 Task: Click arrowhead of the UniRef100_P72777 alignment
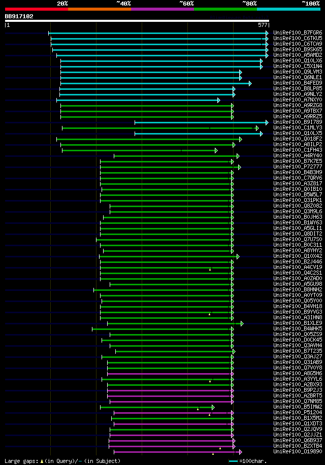[x=240, y=167]
